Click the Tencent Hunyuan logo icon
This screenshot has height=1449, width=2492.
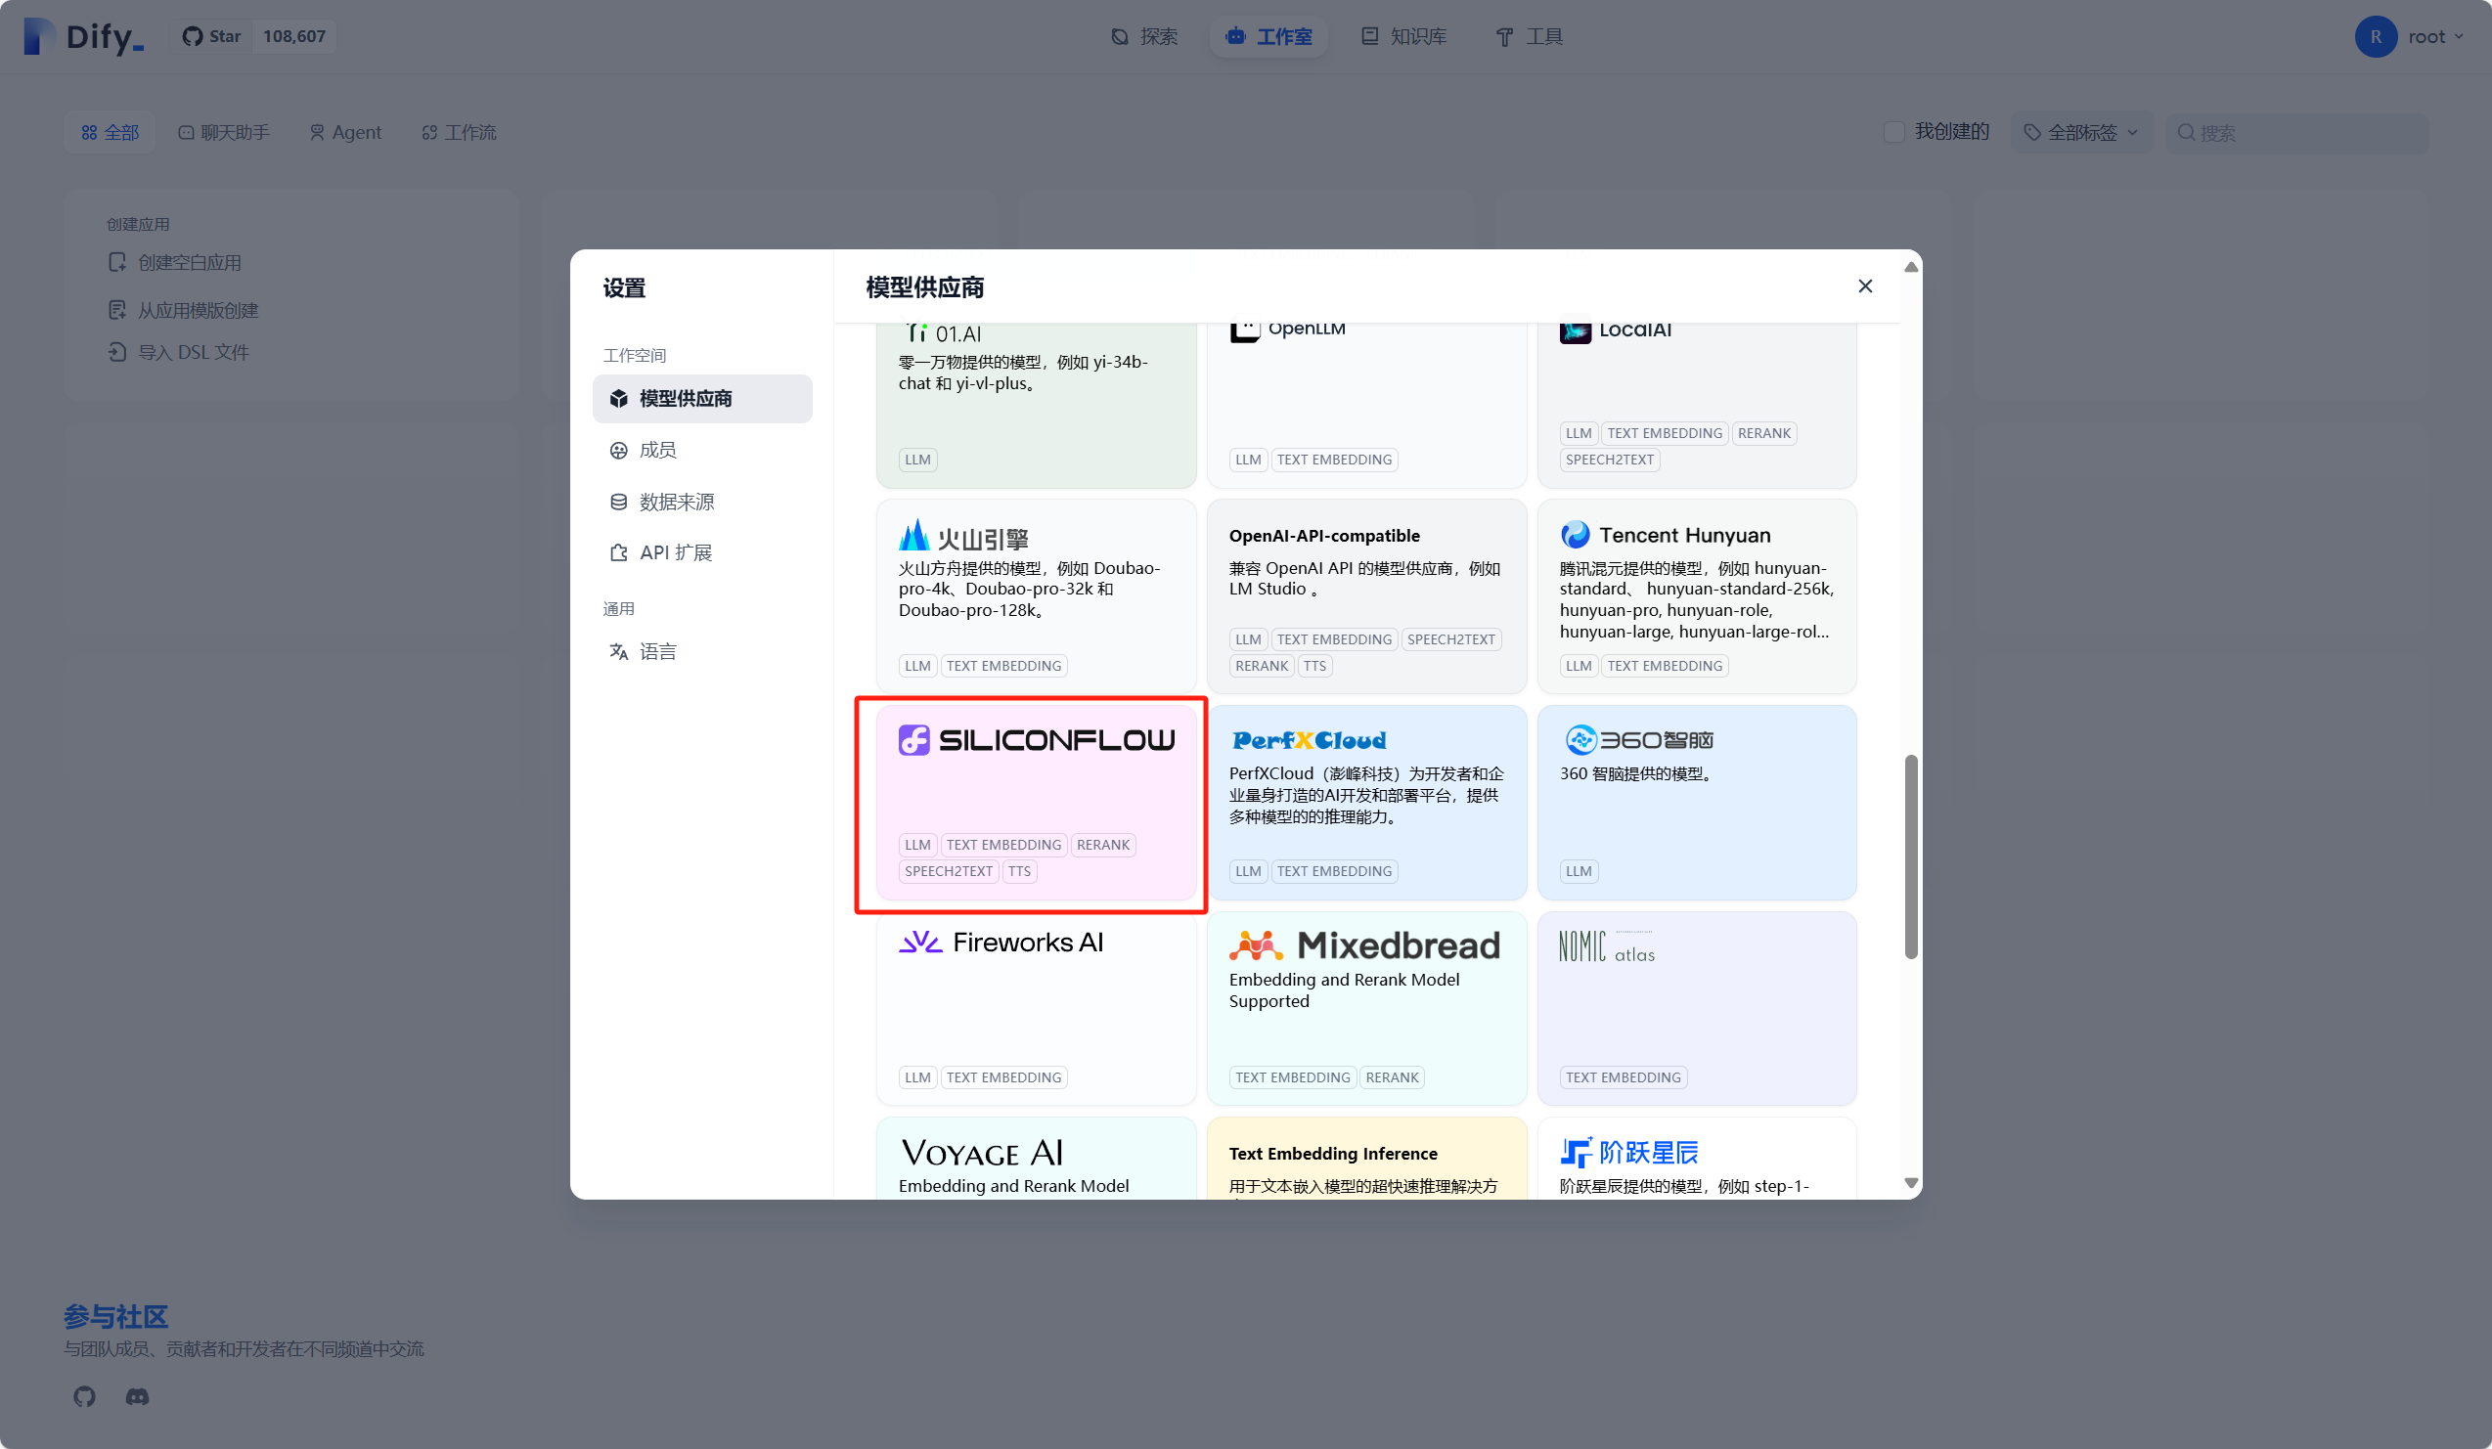pos(1575,535)
